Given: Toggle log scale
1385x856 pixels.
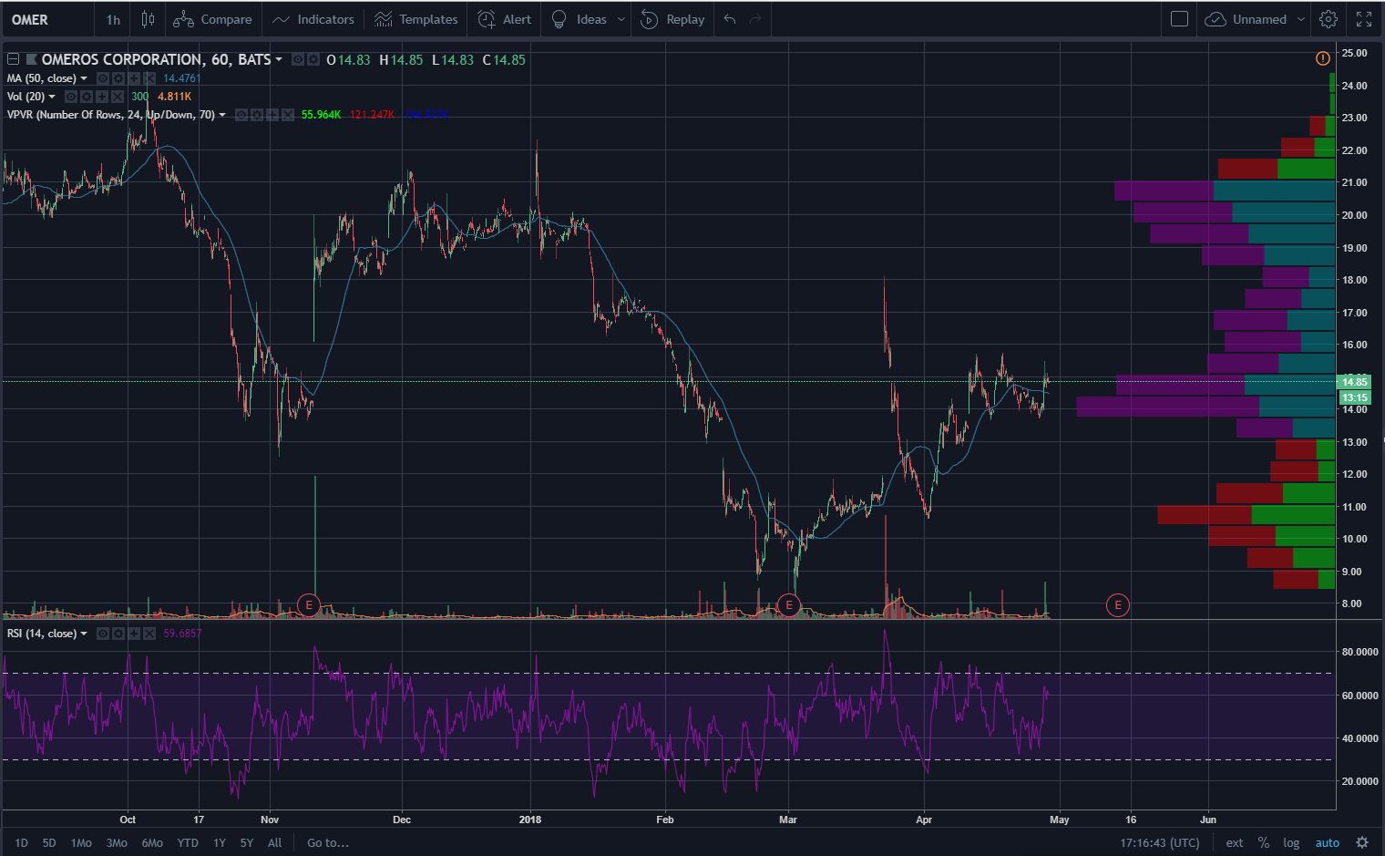Looking at the screenshot, I should pyautogui.click(x=1291, y=843).
